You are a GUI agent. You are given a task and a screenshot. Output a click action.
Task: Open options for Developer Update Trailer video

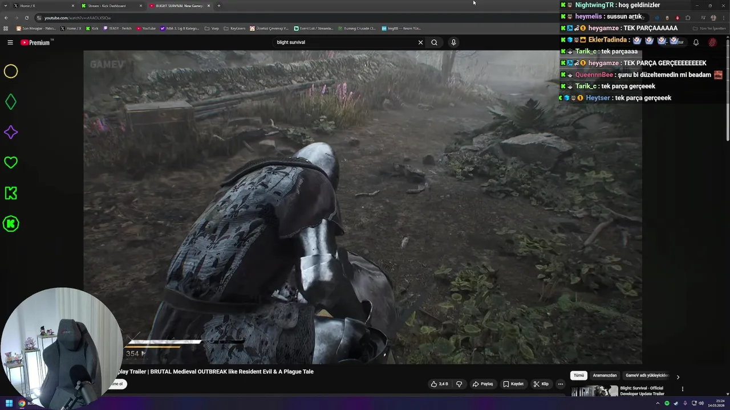click(x=682, y=389)
